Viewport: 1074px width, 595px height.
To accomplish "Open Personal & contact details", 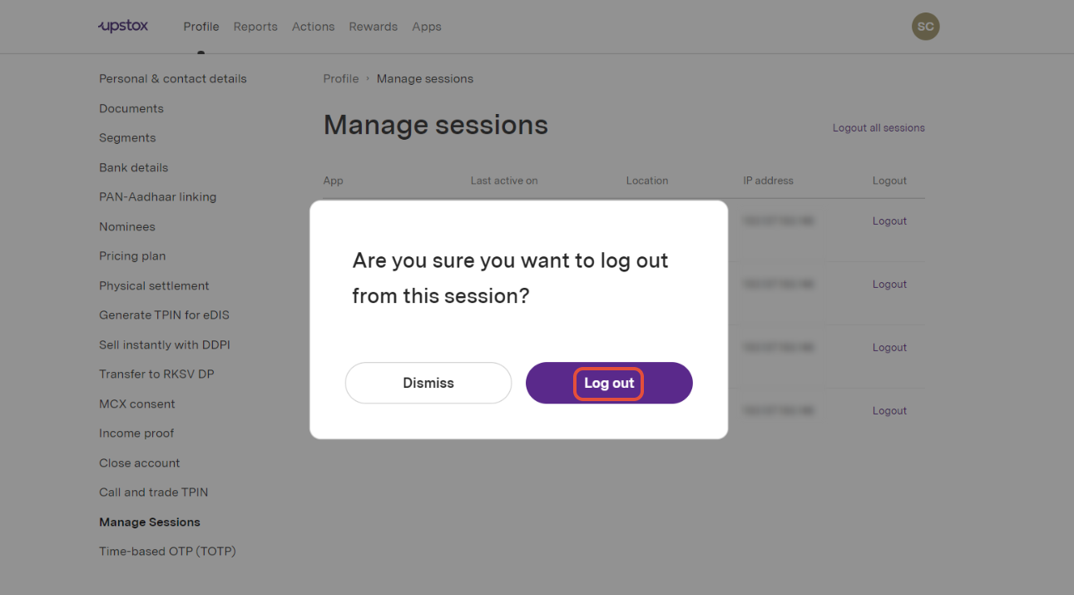I will pyautogui.click(x=173, y=79).
